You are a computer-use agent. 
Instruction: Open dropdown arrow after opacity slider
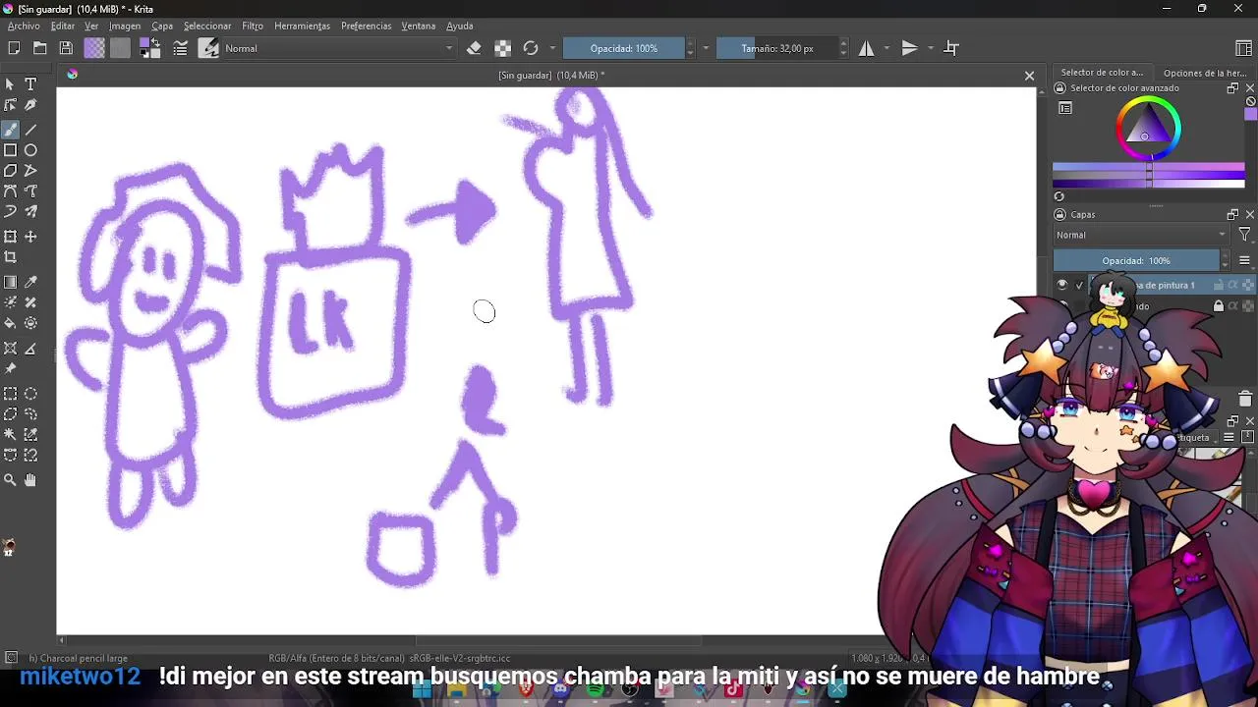(706, 48)
